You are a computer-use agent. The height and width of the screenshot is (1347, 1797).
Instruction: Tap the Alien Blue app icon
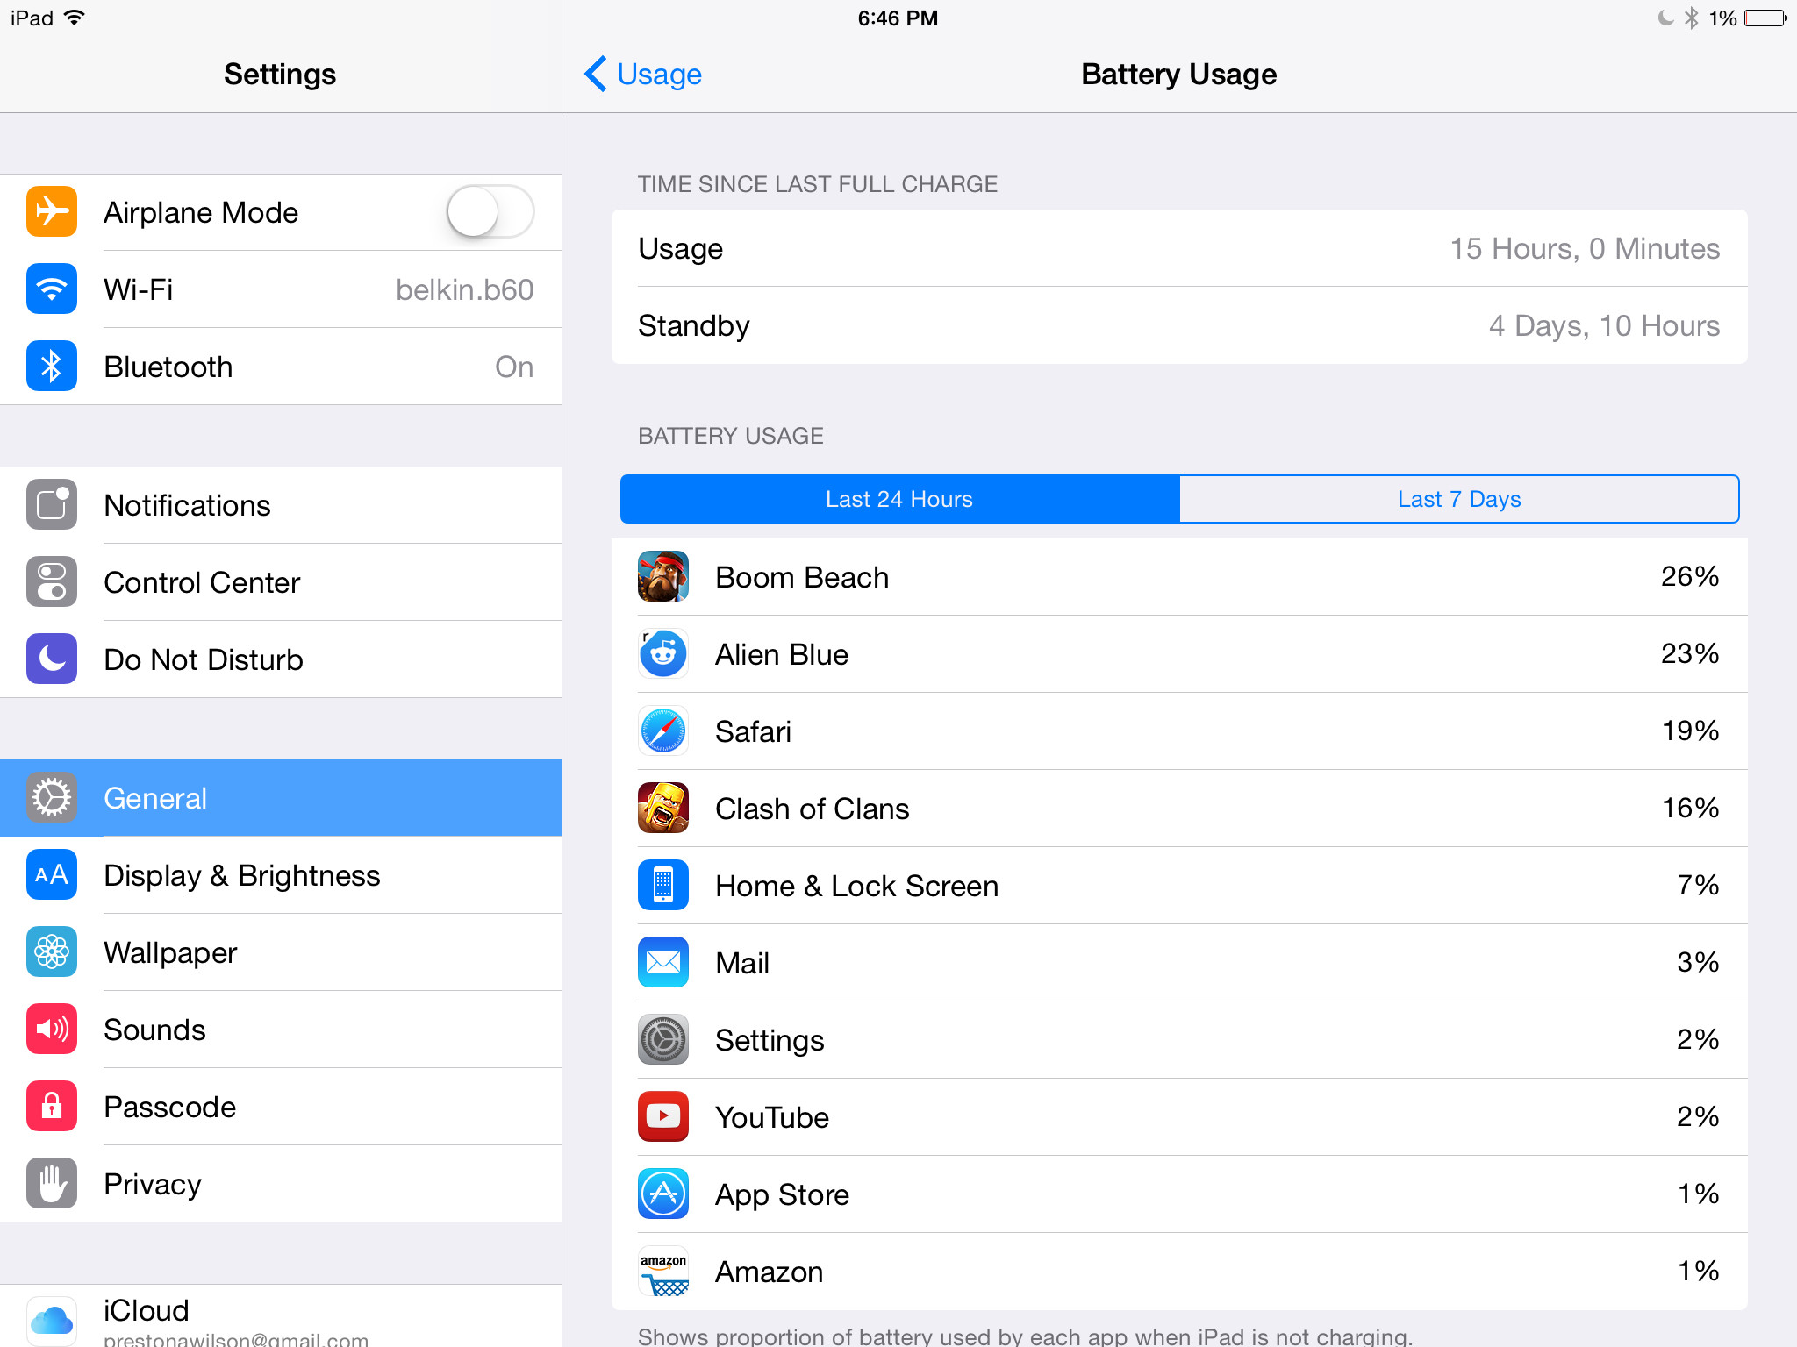(662, 654)
